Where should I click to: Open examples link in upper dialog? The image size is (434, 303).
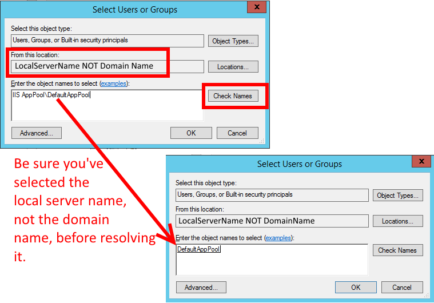113,83
